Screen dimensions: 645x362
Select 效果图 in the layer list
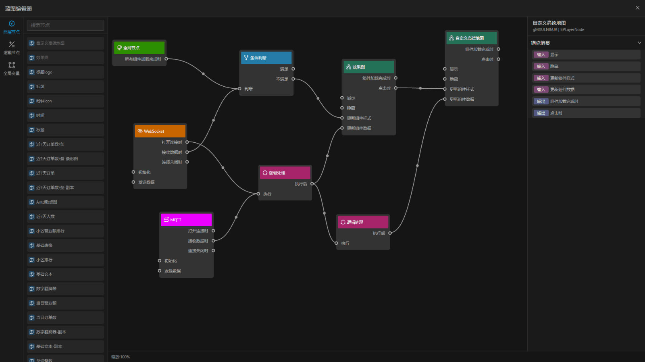pyautogui.click(x=65, y=58)
